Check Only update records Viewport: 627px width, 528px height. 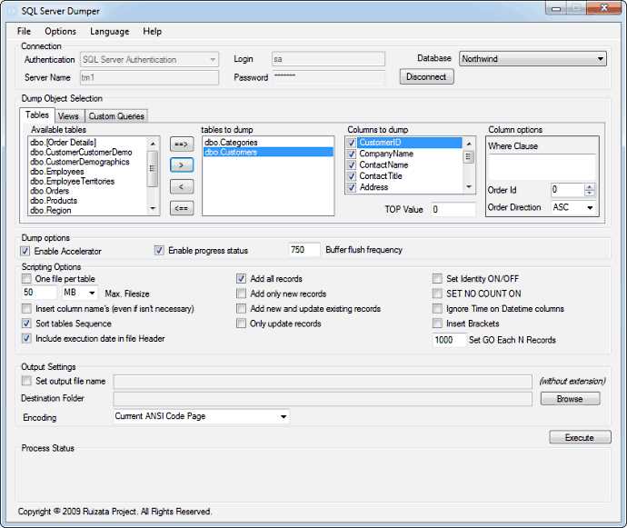(241, 324)
